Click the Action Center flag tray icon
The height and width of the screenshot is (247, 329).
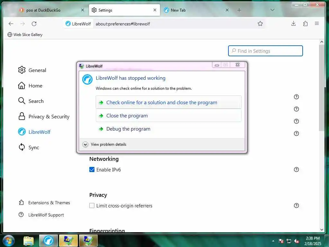coord(281,241)
